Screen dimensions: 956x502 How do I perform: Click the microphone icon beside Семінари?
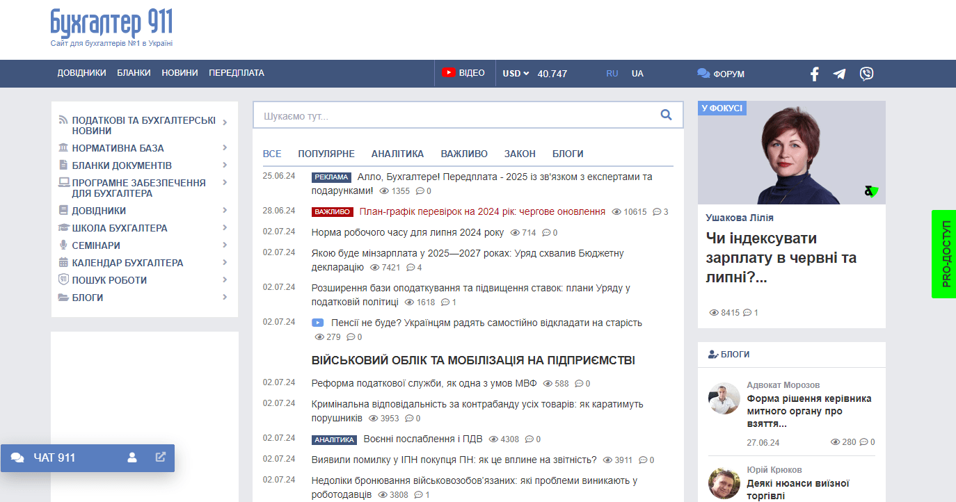click(63, 245)
